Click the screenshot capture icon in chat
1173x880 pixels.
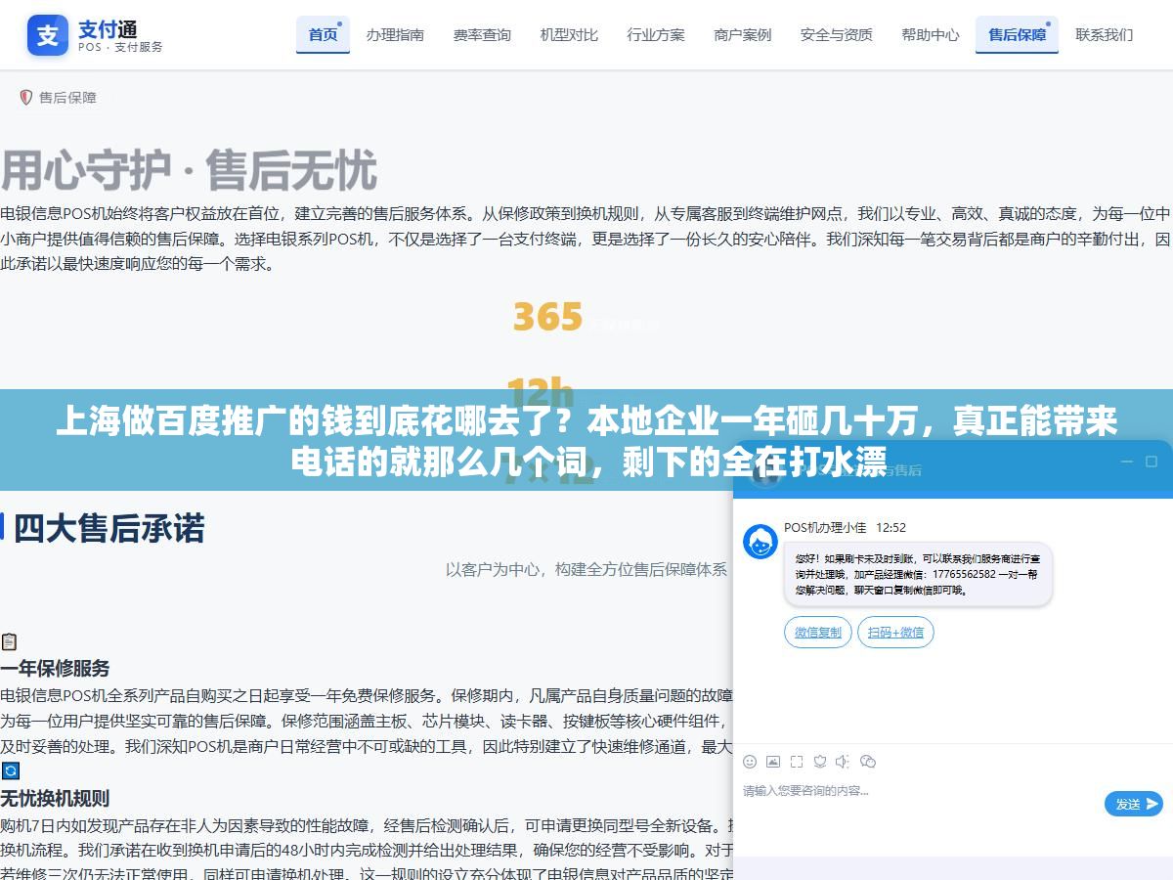tap(797, 762)
